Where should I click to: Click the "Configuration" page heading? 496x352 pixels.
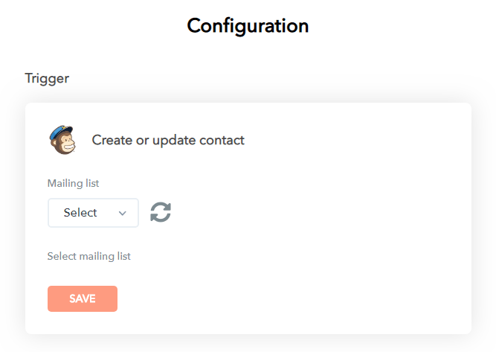(248, 26)
